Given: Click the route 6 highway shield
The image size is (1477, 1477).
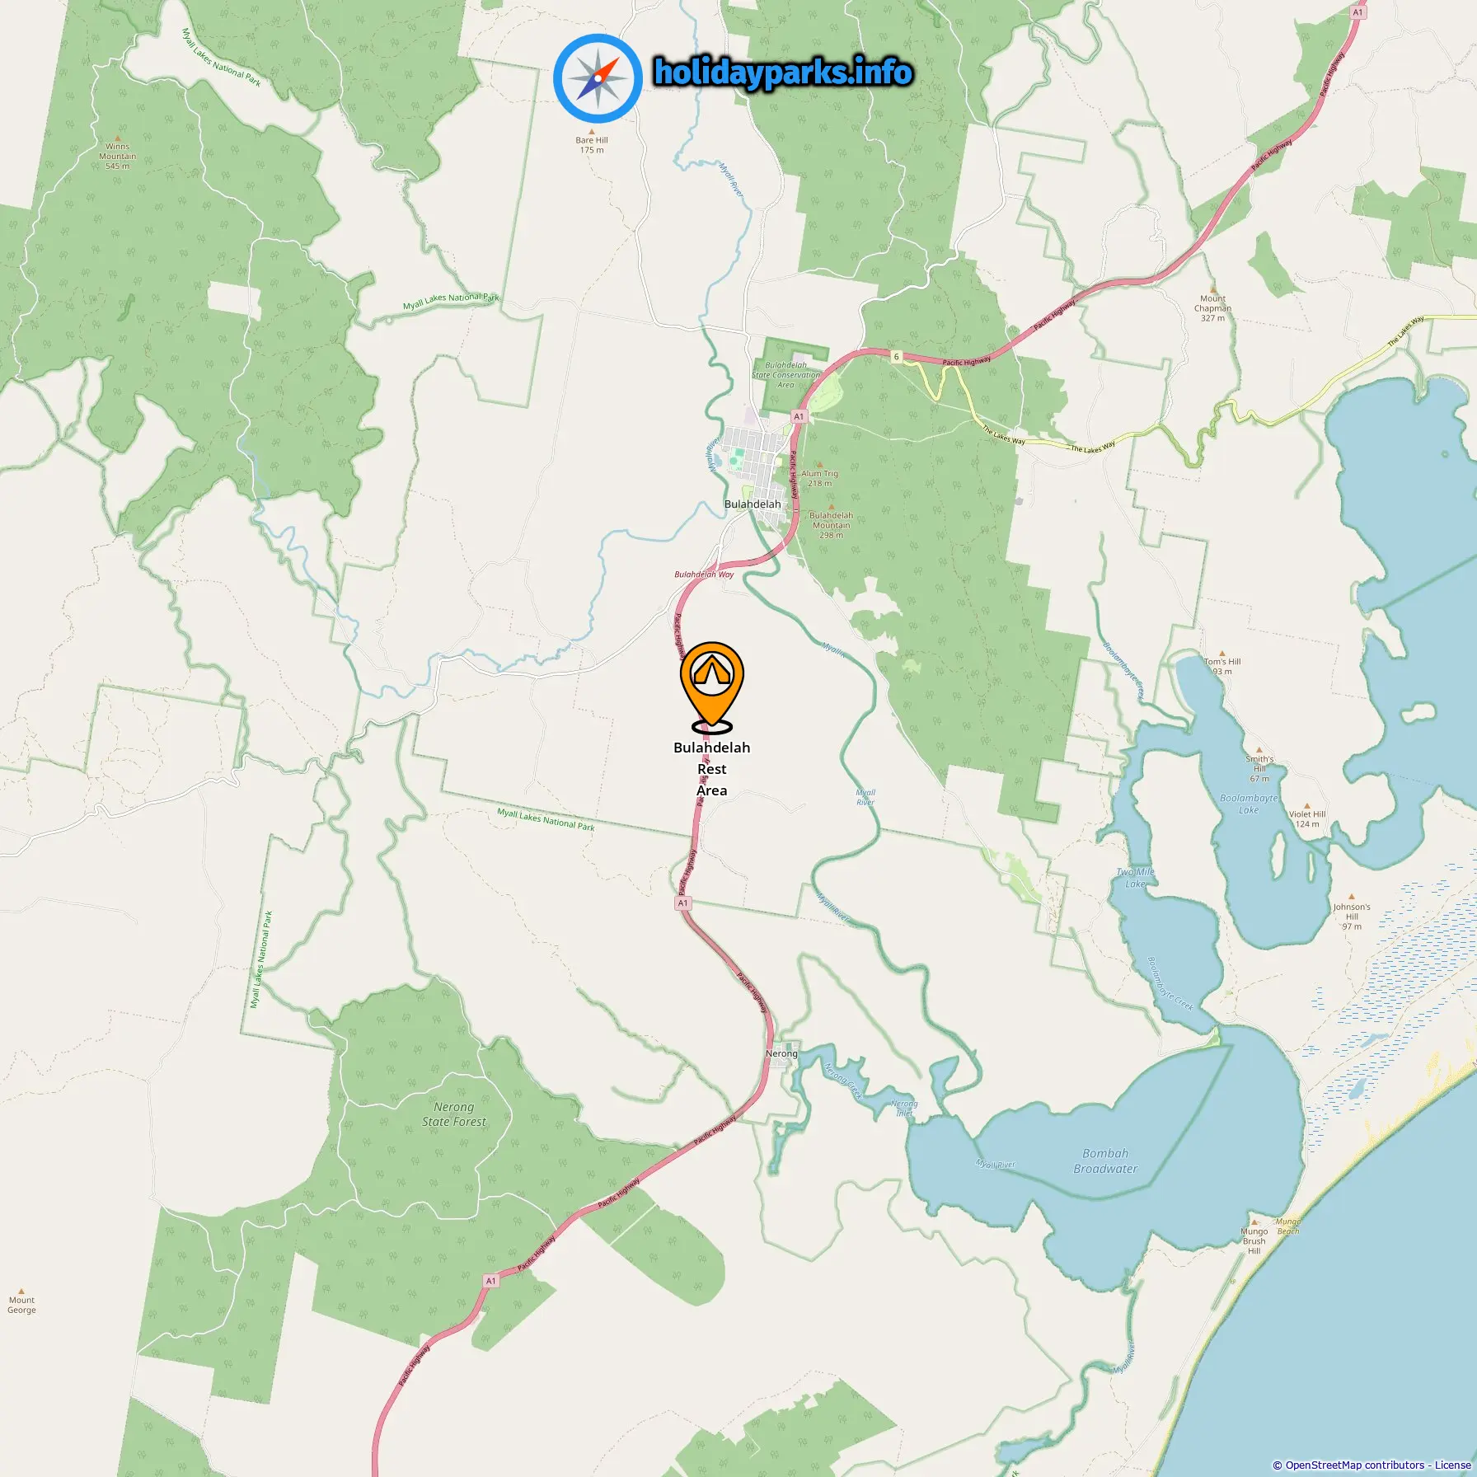Looking at the screenshot, I should point(896,357).
